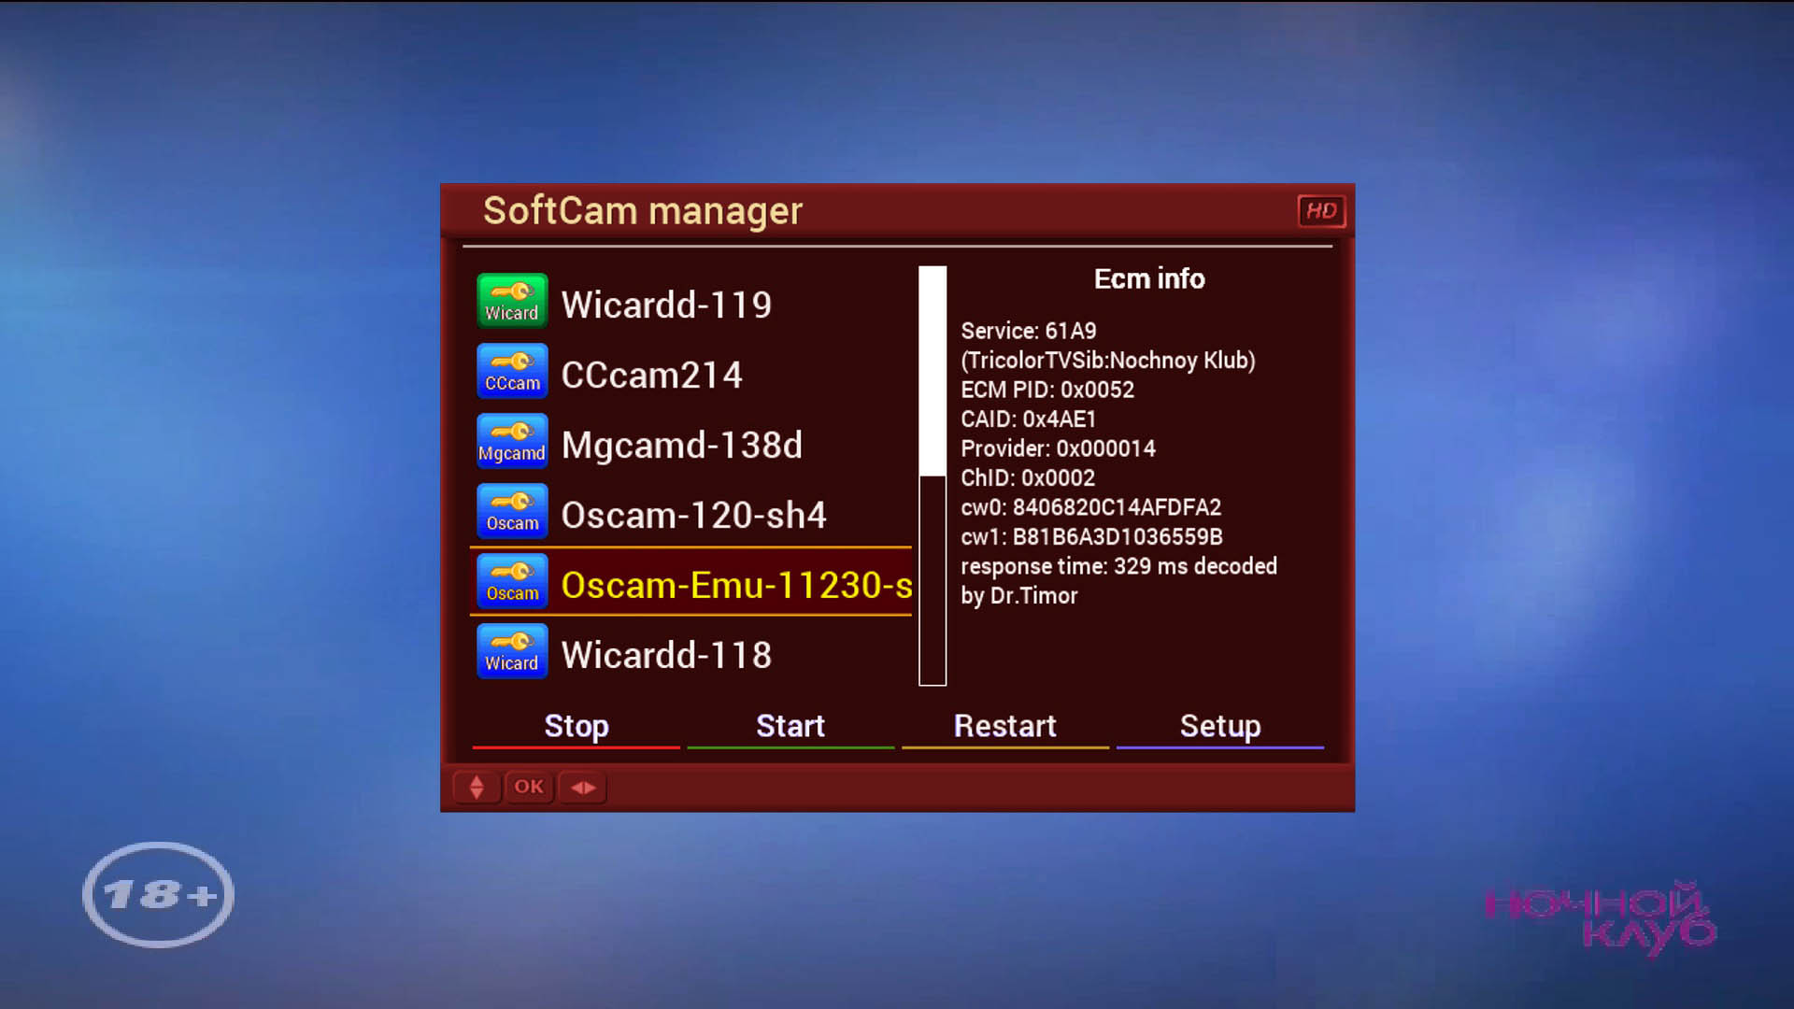The image size is (1794, 1009).
Task: Stop the running softcam
Action: coord(576,727)
